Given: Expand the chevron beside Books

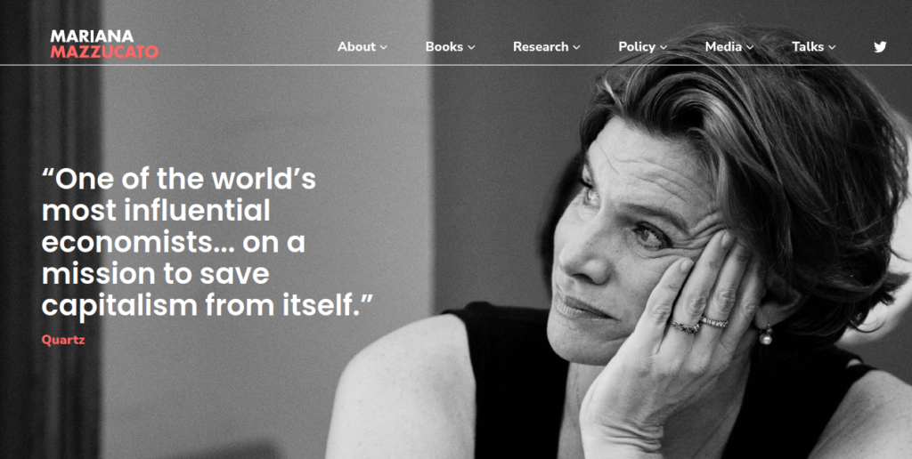Looking at the screenshot, I should (x=471, y=48).
